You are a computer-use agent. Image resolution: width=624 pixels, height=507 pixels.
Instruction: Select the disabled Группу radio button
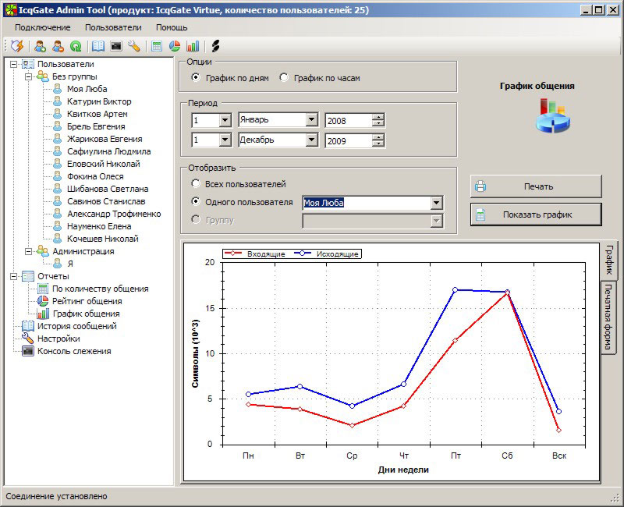(196, 219)
